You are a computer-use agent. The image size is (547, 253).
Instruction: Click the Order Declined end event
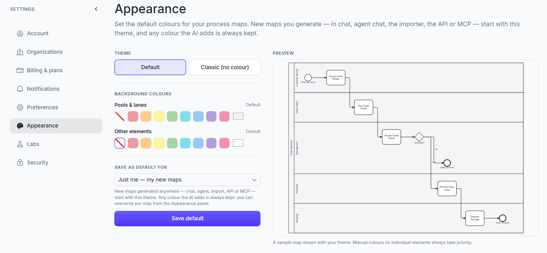447,163
